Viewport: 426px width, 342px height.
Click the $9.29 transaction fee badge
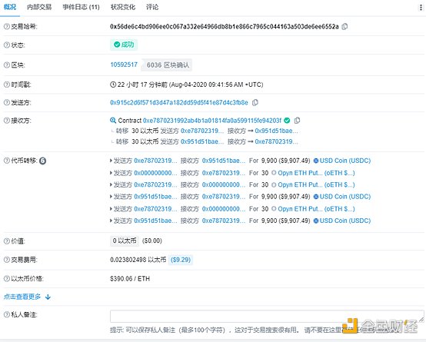click(x=181, y=260)
